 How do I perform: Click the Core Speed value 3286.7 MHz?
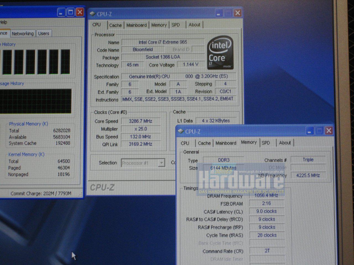(140, 121)
